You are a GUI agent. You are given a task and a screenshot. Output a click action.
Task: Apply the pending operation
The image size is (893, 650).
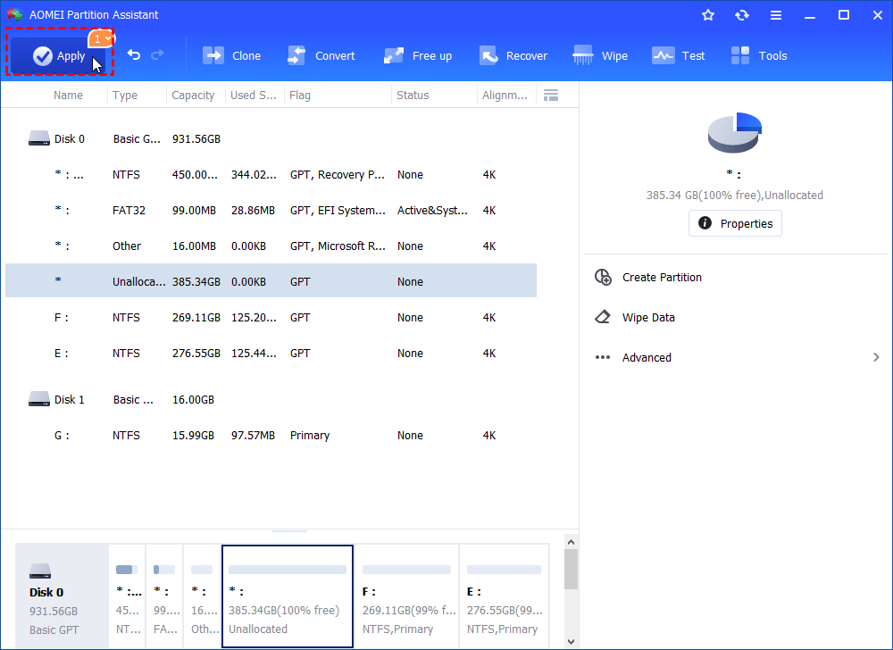(x=59, y=55)
